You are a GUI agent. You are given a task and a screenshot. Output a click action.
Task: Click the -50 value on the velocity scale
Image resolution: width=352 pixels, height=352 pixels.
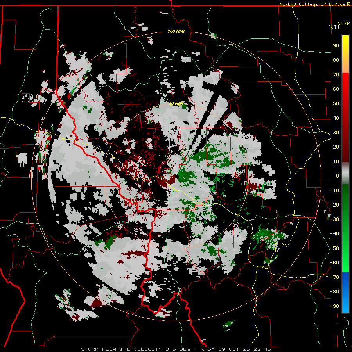click(x=334, y=248)
